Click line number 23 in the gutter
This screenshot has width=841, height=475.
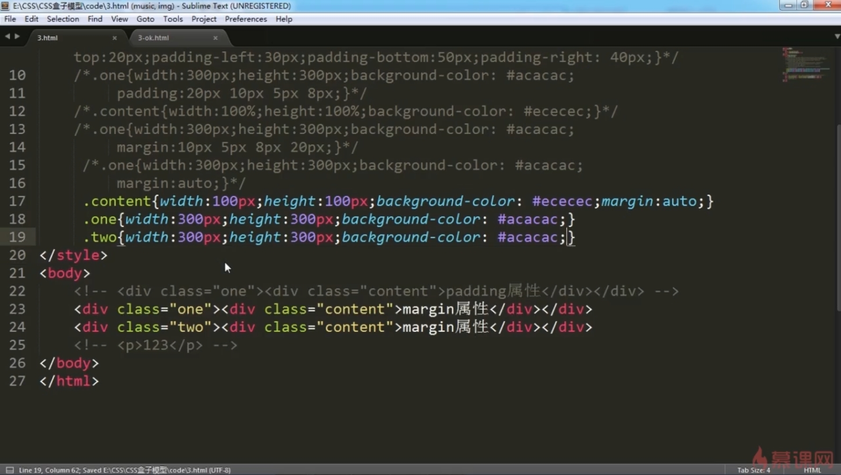17,309
